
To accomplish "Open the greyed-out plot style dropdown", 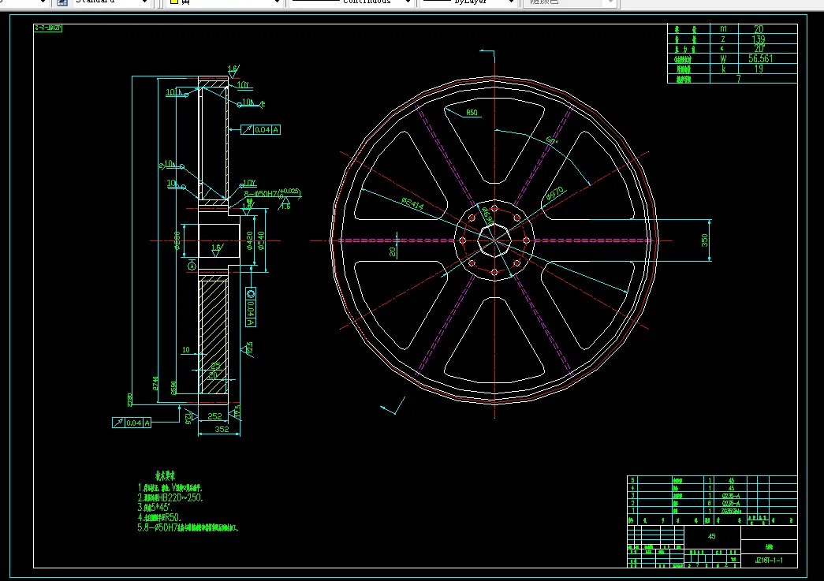I will 569,2.
